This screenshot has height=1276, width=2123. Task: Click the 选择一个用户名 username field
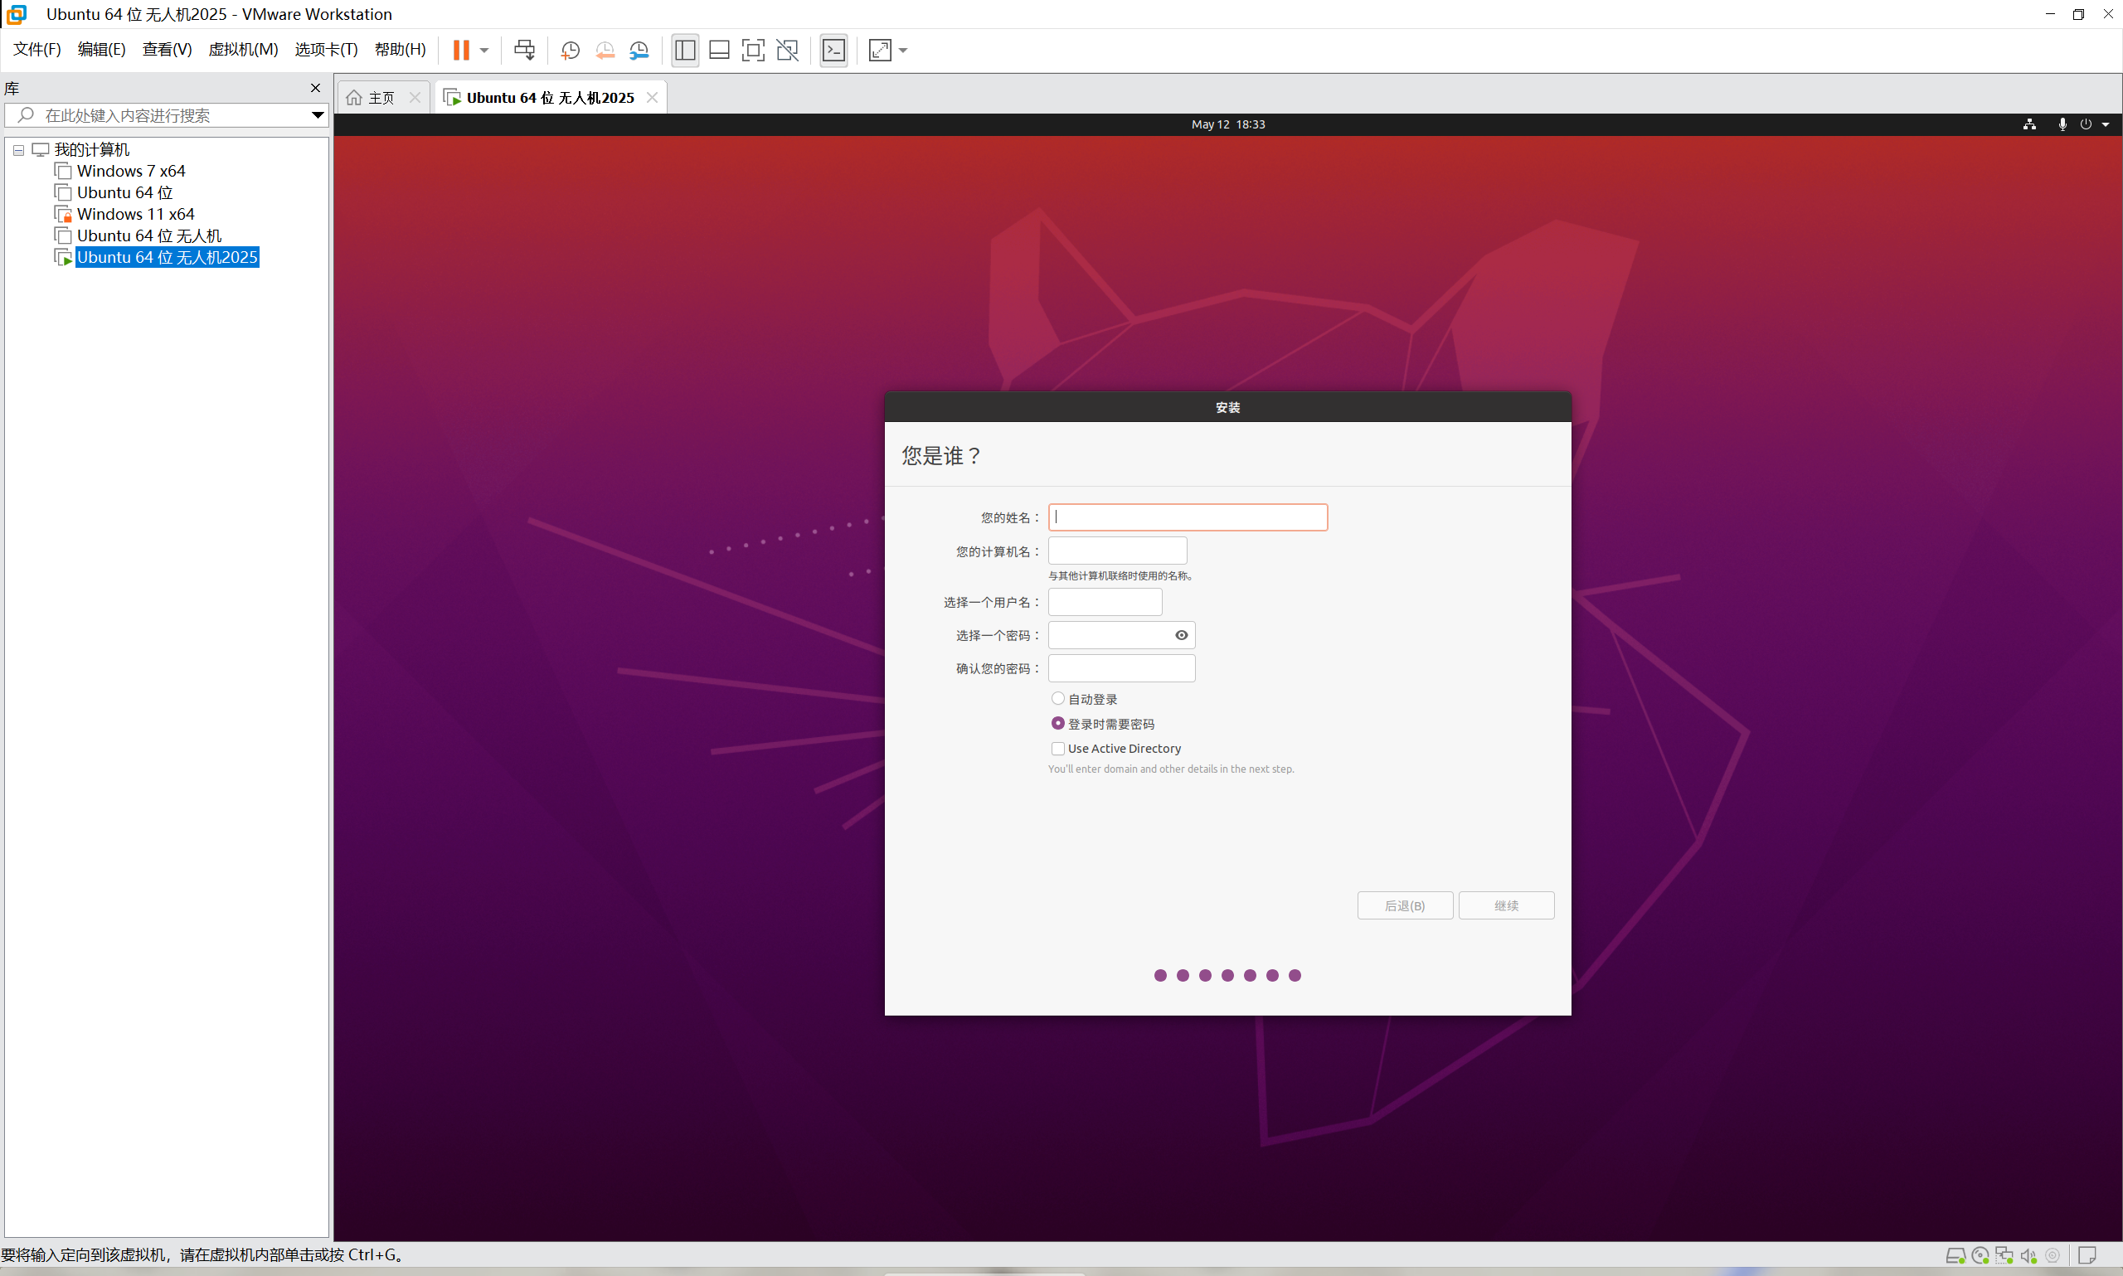1105,602
